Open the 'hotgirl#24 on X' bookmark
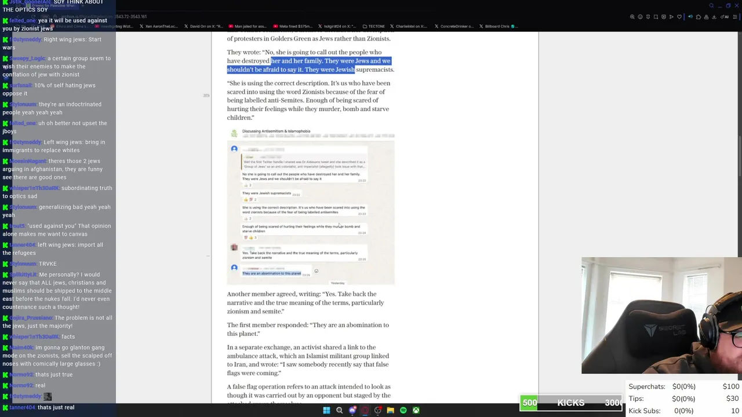Screen dimensions: 742x417 tap(337, 26)
